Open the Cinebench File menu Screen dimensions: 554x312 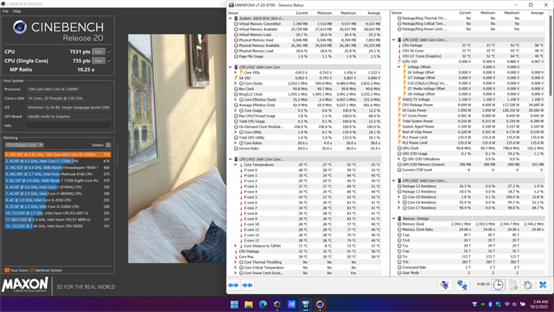click(6, 11)
